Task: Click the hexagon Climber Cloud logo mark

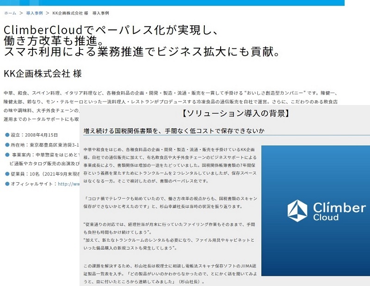Action: (297, 211)
